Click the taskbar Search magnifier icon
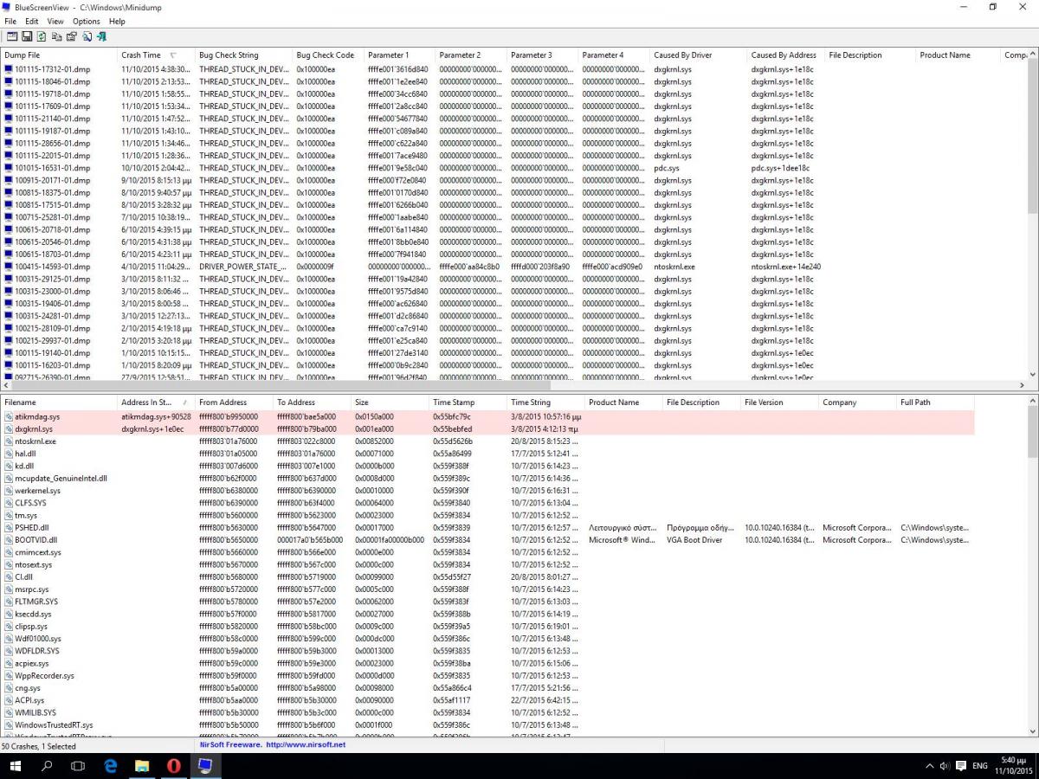 click(47, 766)
